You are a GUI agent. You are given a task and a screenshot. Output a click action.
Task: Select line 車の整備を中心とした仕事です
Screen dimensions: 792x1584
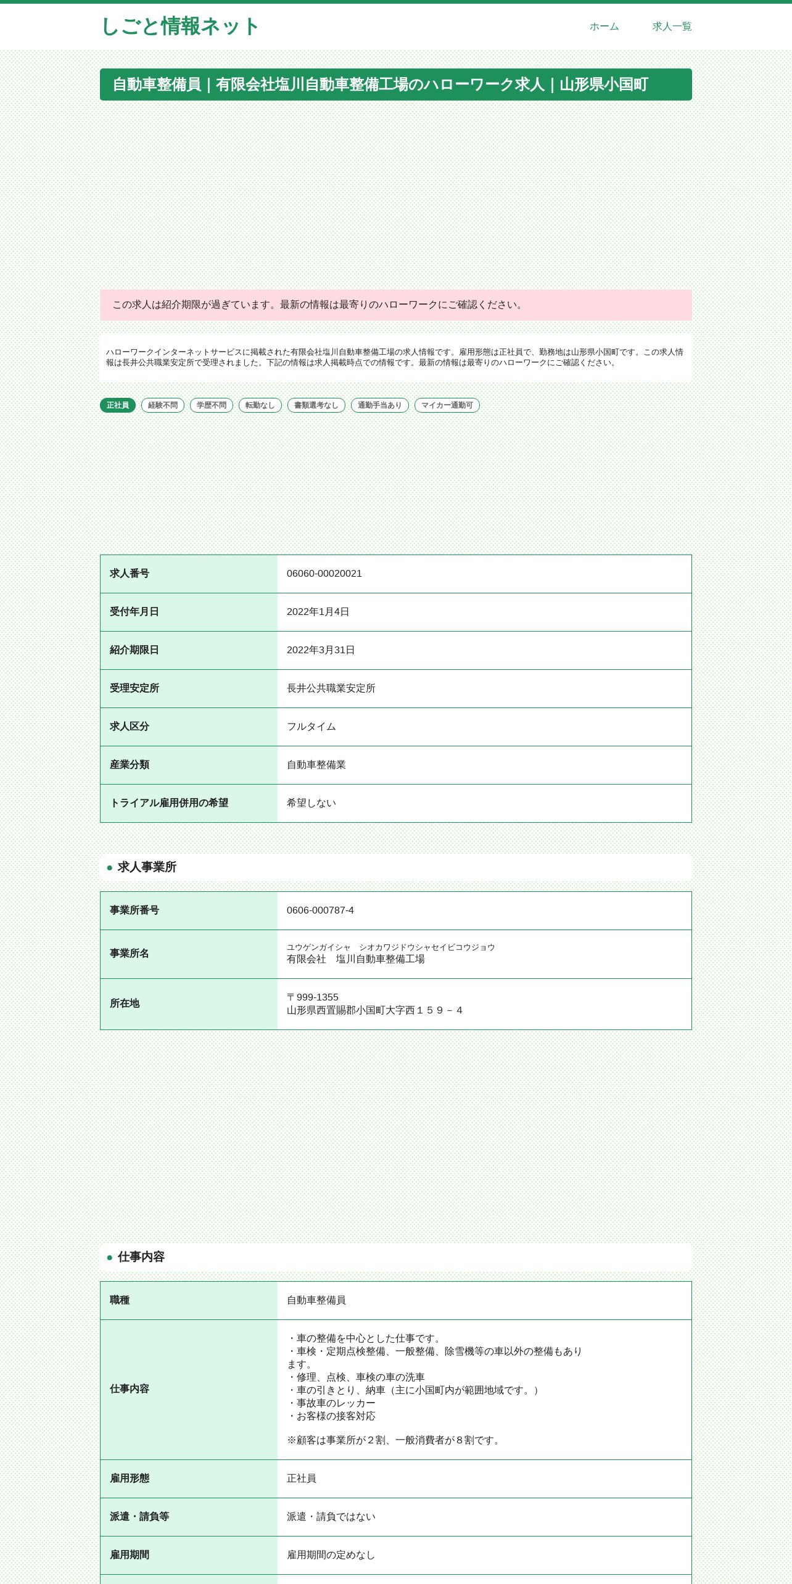coord(366,1339)
